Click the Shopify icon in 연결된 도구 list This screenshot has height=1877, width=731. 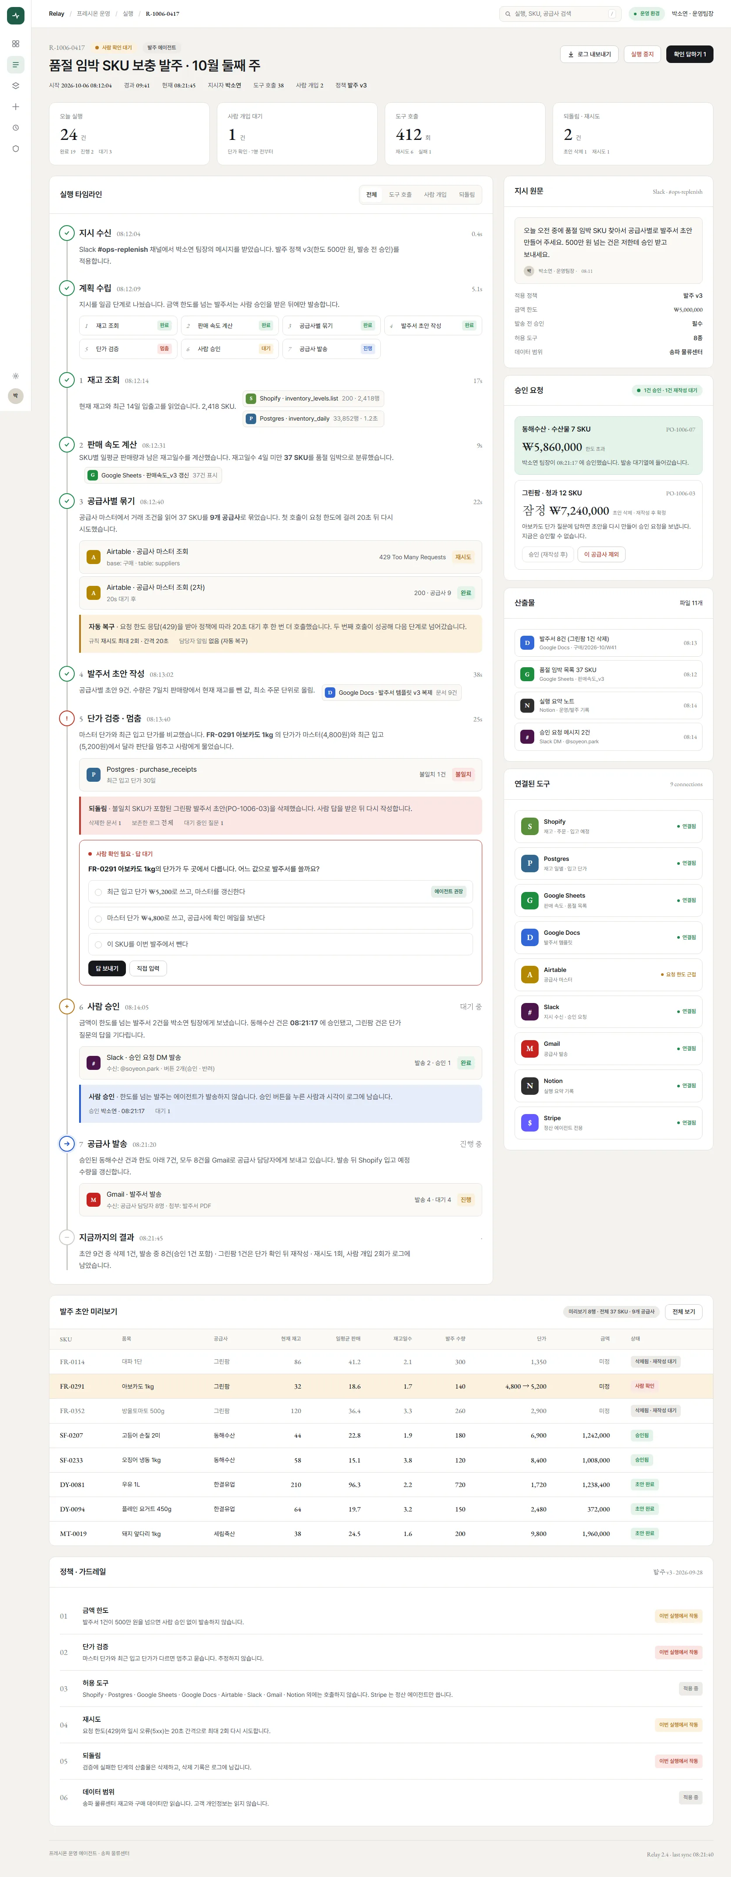529,826
